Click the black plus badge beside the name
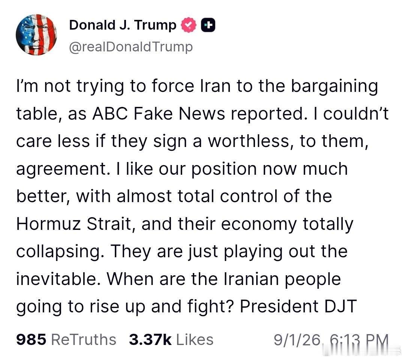Screen dimensions: 405x360 click(208, 25)
